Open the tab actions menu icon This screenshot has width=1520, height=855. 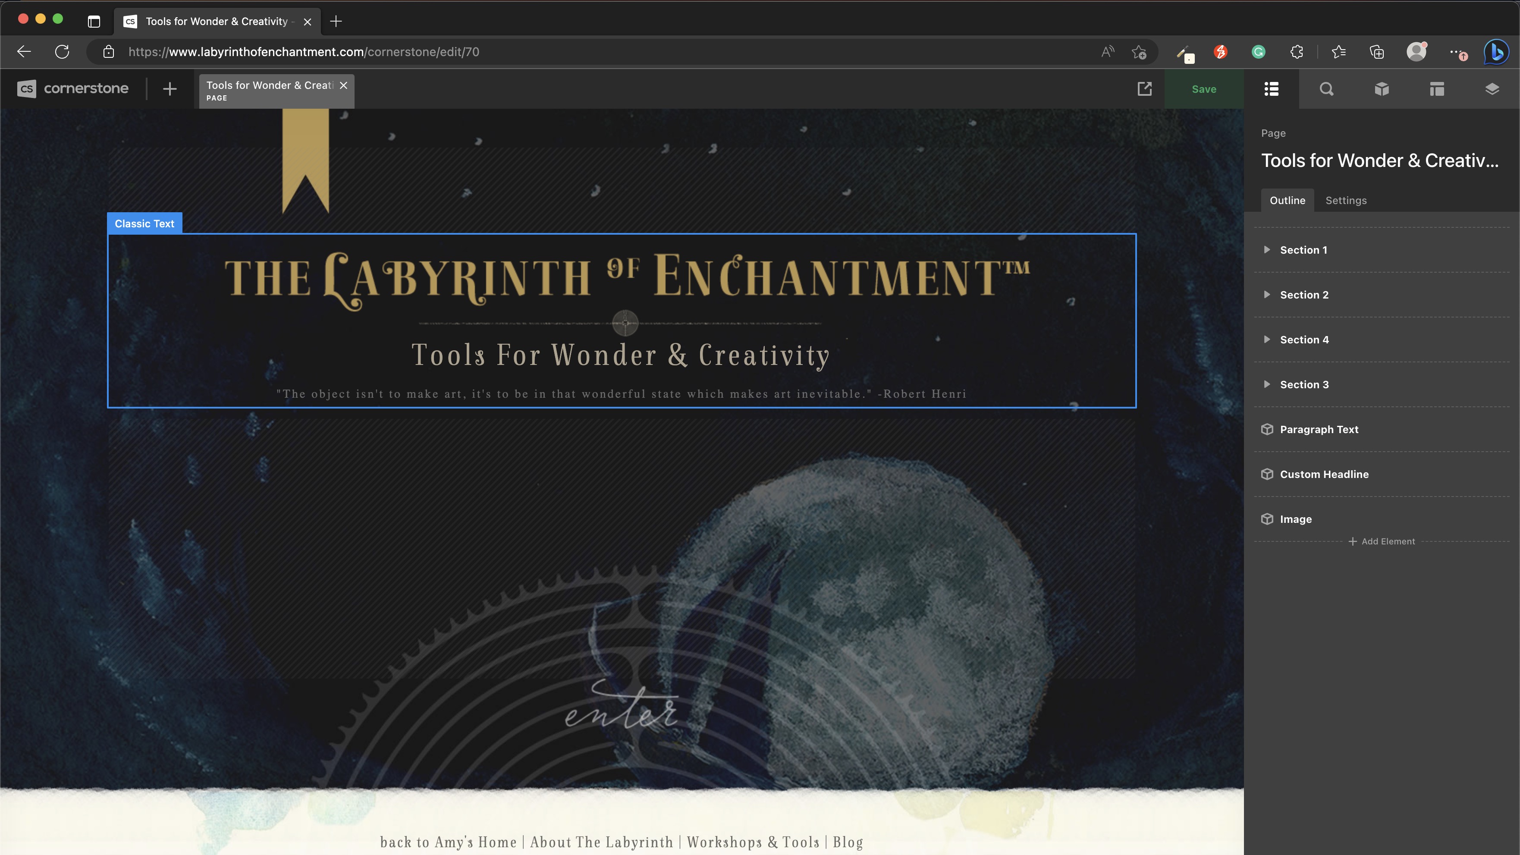(x=94, y=21)
